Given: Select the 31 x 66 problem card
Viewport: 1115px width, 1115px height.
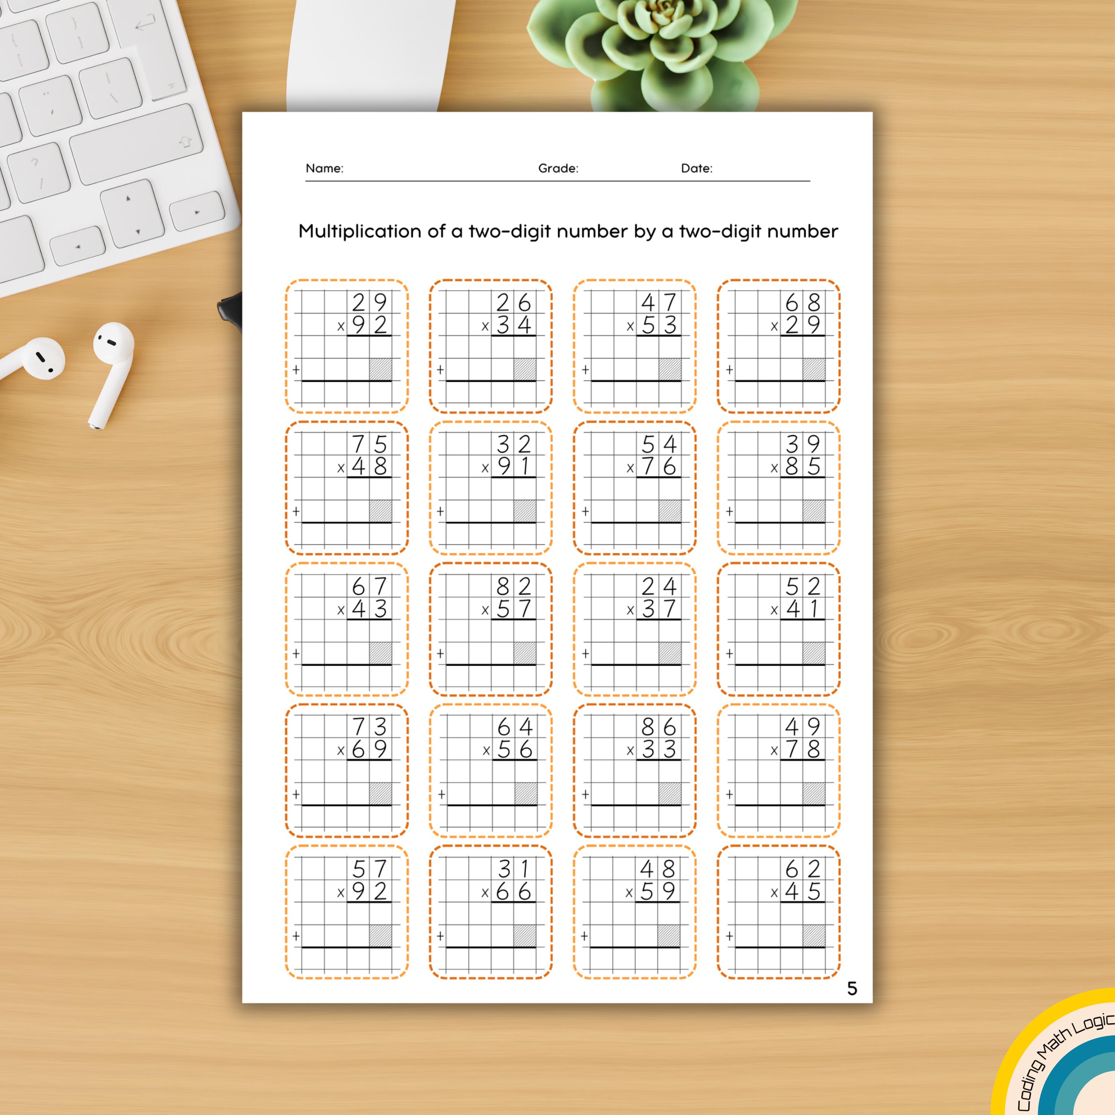Looking at the screenshot, I should 491,912.
